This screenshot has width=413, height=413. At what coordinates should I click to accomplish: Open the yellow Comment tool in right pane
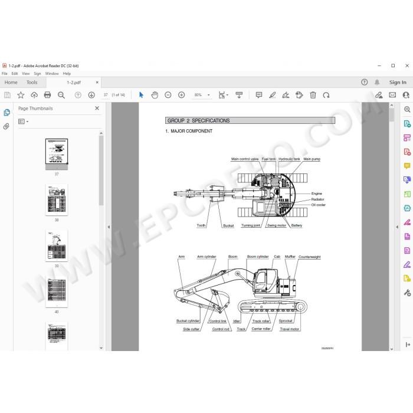(407, 166)
